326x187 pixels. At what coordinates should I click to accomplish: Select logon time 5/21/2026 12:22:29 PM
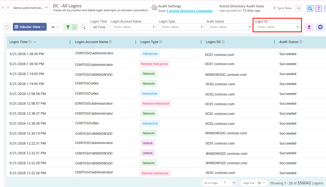click(28, 163)
